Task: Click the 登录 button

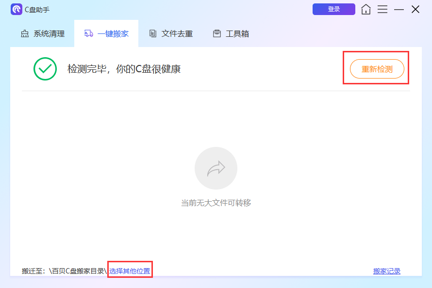Action: [x=334, y=9]
